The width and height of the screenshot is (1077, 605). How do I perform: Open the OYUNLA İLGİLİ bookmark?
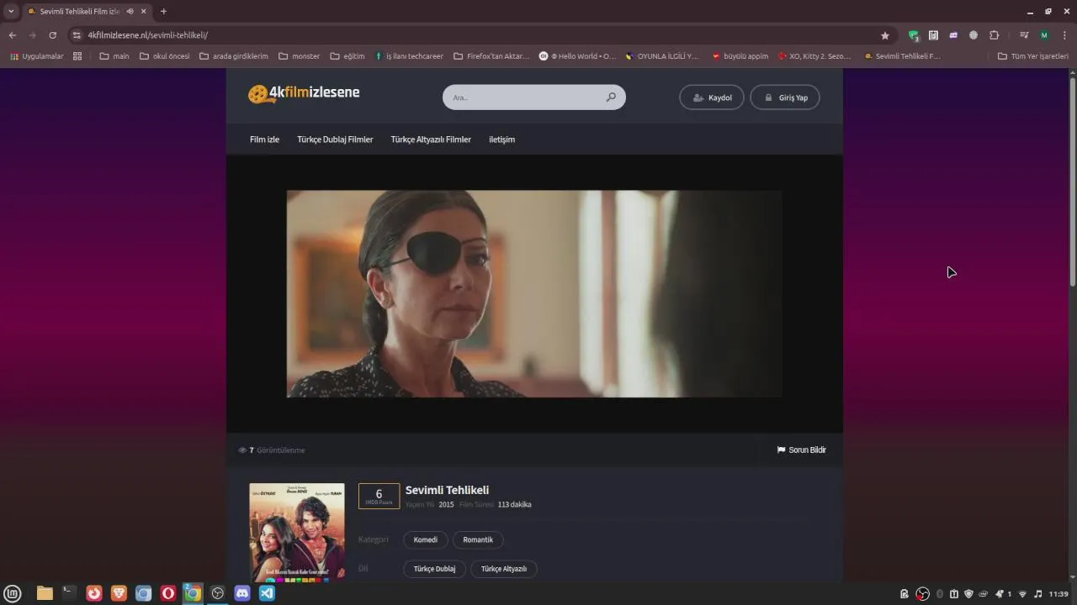tap(662, 56)
